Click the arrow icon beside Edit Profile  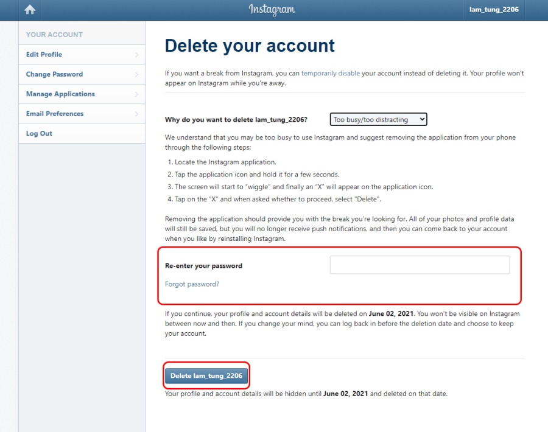pos(136,55)
